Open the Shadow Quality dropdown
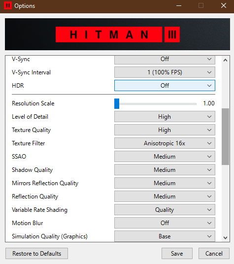Screen dimensions: 234x264 (165, 170)
